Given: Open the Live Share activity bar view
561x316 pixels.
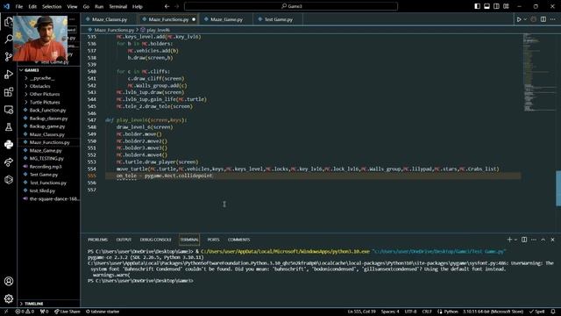Looking at the screenshot, I should pos(9,162).
